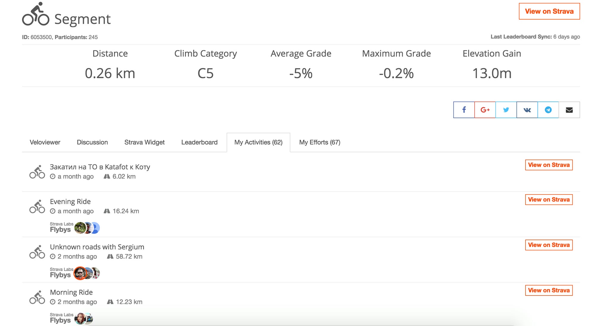Screen dimensions: 608x326
Task: Select the Veloviewer tab
Action: pos(45,142)
